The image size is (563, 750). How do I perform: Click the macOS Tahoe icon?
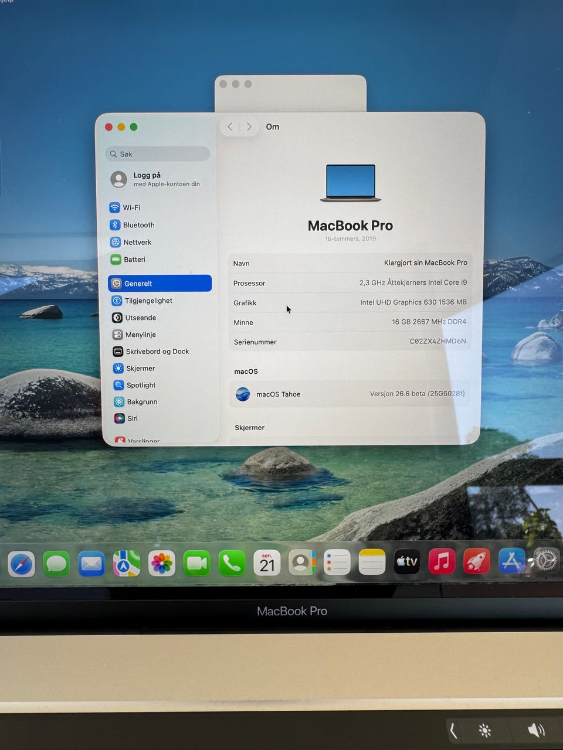[243, 394]
